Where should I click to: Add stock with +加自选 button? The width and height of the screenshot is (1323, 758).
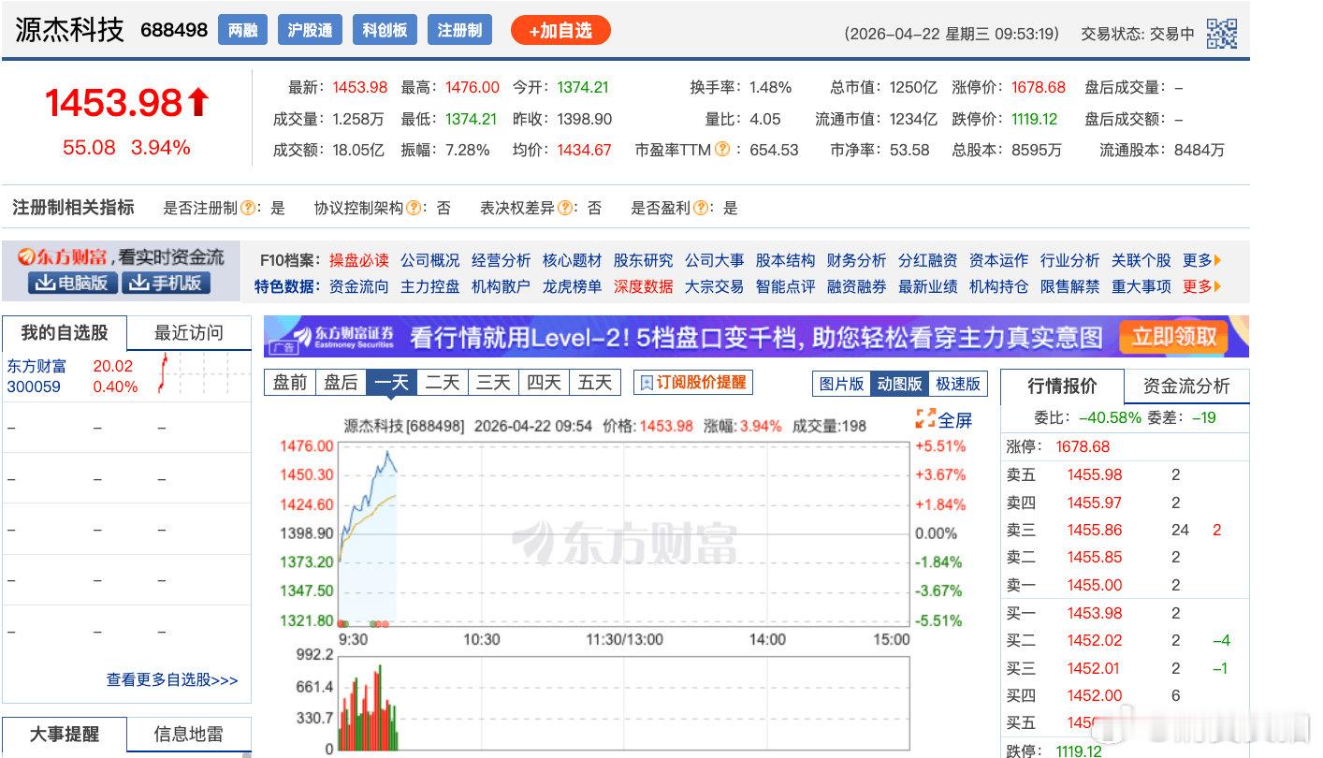[560, 30]
